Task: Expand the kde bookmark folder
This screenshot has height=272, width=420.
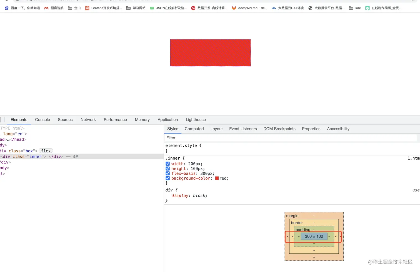Action: [x=355, y=8]
